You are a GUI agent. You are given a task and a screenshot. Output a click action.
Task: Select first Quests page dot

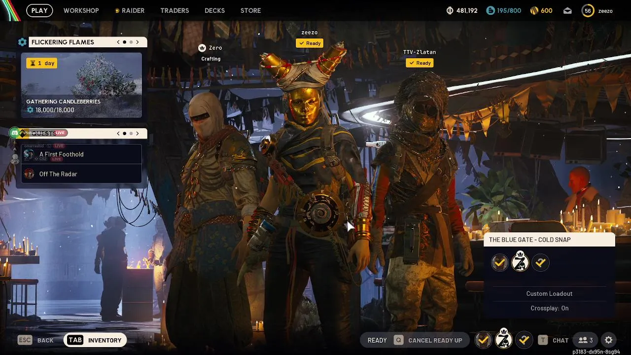click(124, 133)
